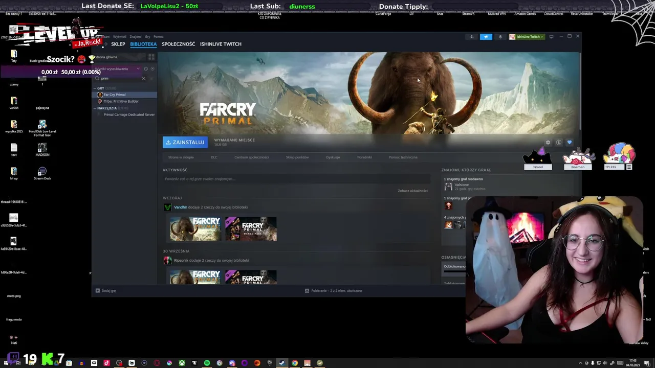Image resolution: width=655 pixels, height=368 pixels.
Task: Collapse the NARZĘDZIA category in sidebar
Action: pos(95,108)
